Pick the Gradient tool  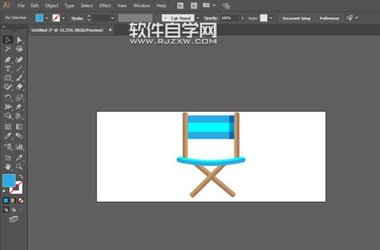point(19,126)
